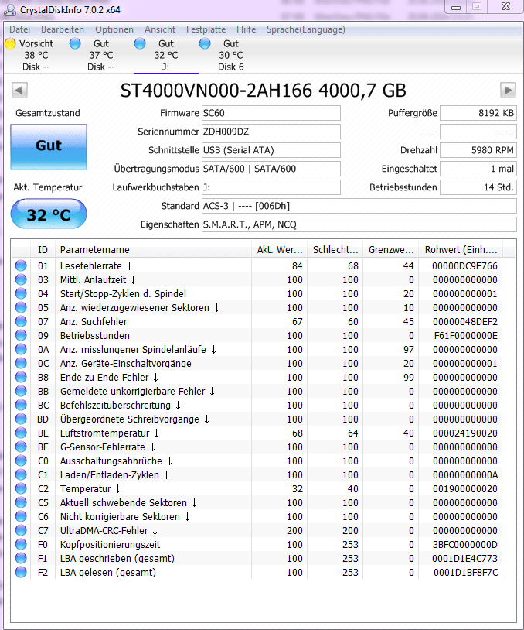The width and height of the screenshot is (524, 630).
Task: Minimize the CrystalDiskInfo window
Action: (x=456, y=7)
